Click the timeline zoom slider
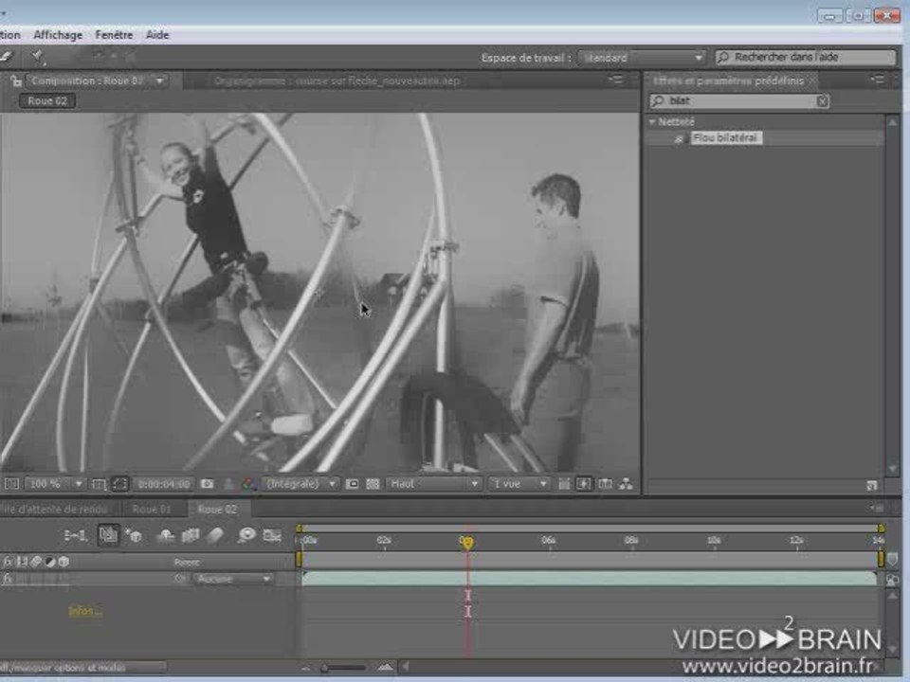 [x=343, y=668]
